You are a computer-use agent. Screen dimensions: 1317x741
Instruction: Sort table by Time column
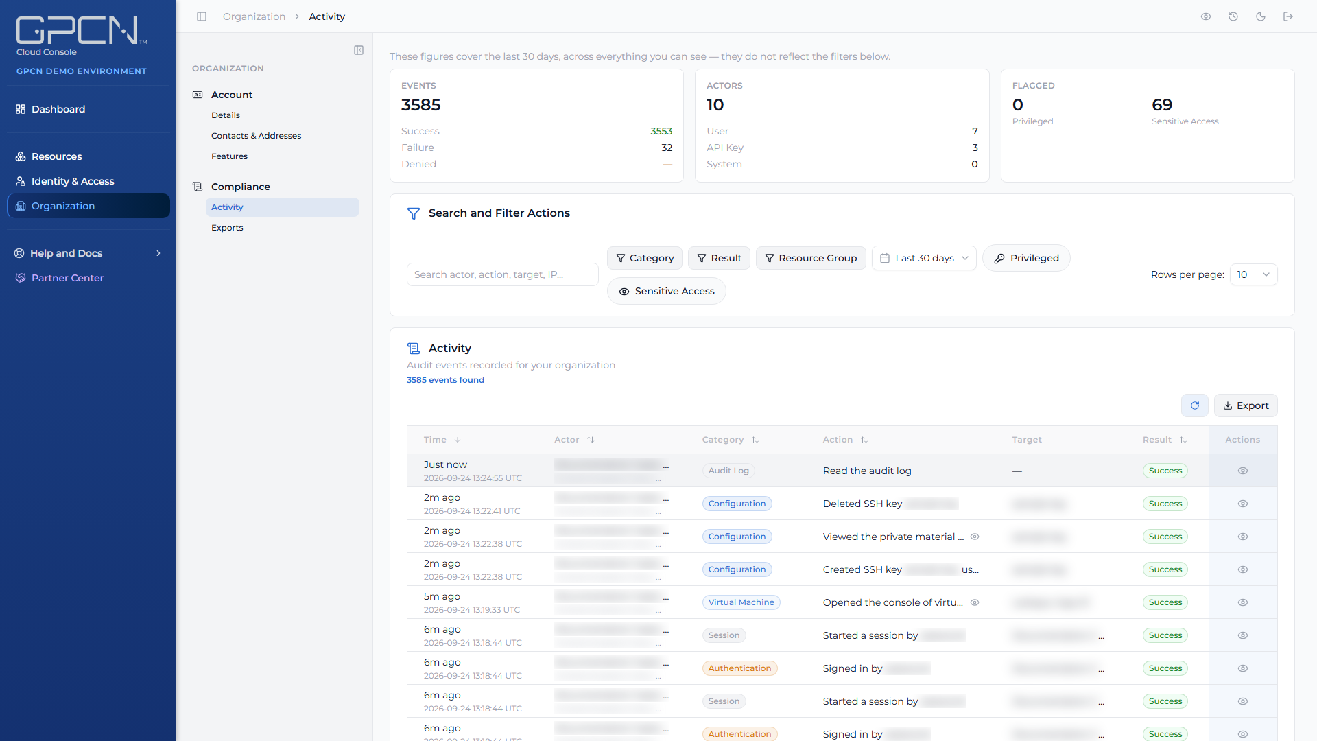(442, 440)
